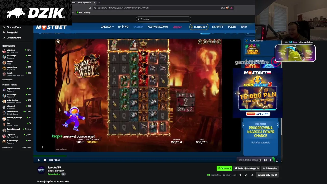Click Coin Strike 2 Mostbet banner
The width and height of the screenshot is (327, 184).
coord(258,93)
